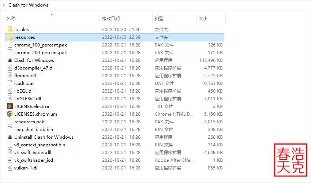Select the file name vk_swiftshader_icd
Image resolution: width=311 pixels, height=183 pixels.
[34, 160]
